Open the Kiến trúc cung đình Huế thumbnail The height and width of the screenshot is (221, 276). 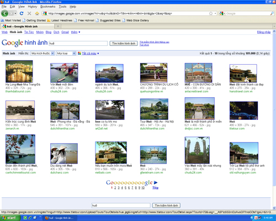(20, 110)
